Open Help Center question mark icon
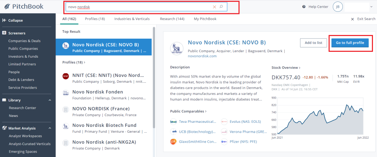The image size is (377, 157). tap(304, 7)
